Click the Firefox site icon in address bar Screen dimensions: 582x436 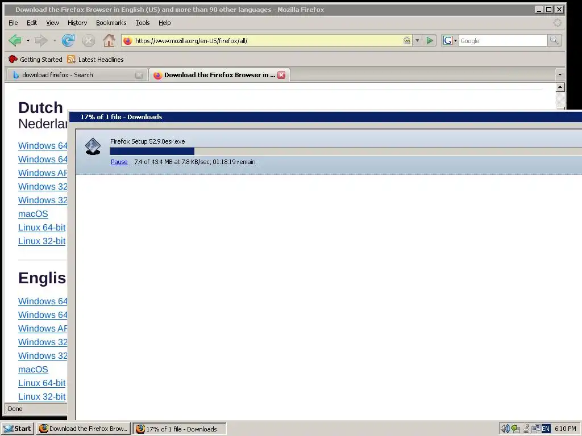tap(127, 41)
